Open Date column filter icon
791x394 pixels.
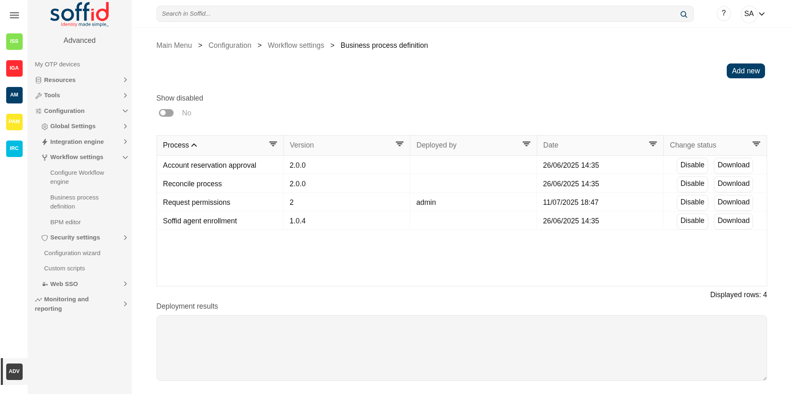pos(653,144)
